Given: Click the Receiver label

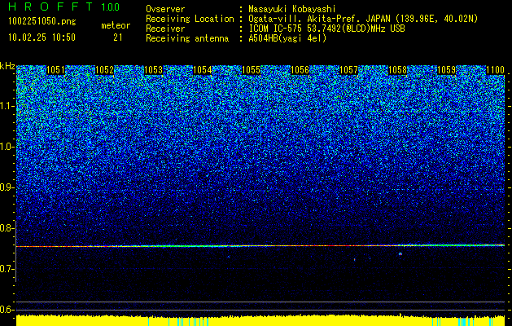Looking at the screenshot, I should [165, 29].
